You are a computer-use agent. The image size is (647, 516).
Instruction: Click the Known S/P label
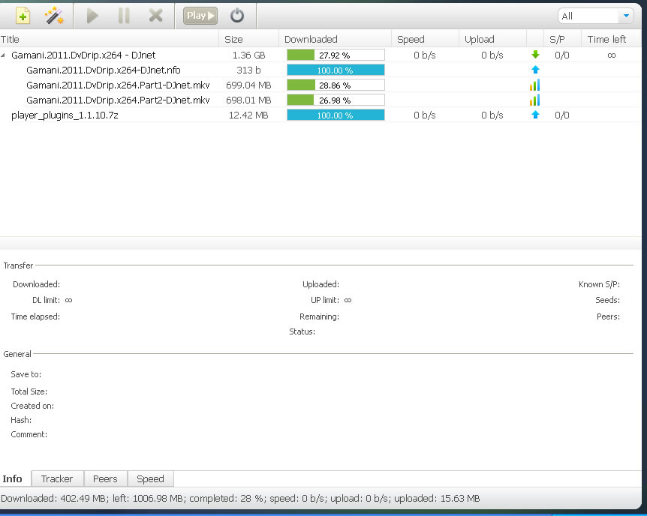click(x=599, y=284)
